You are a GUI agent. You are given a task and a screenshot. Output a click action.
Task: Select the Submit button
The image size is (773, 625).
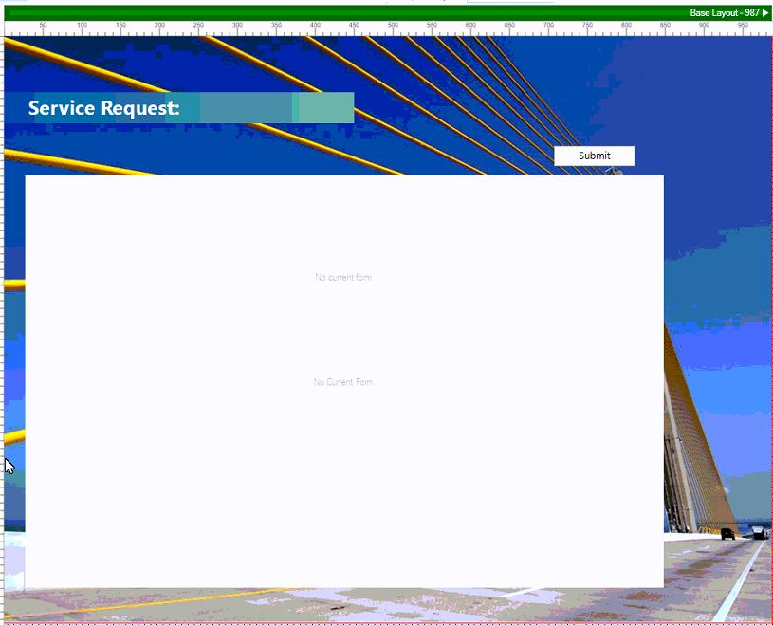(x=594, y=156)
